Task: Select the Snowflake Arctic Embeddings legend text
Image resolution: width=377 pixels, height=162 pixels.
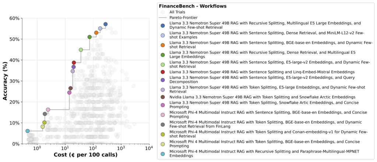Action: click(262, 97)
